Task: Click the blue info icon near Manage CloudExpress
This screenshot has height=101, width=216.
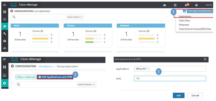Action: [184, 11]
